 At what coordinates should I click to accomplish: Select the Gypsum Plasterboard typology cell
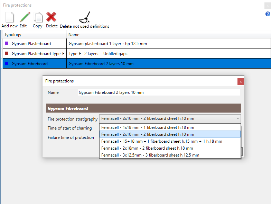coord(35,44)
